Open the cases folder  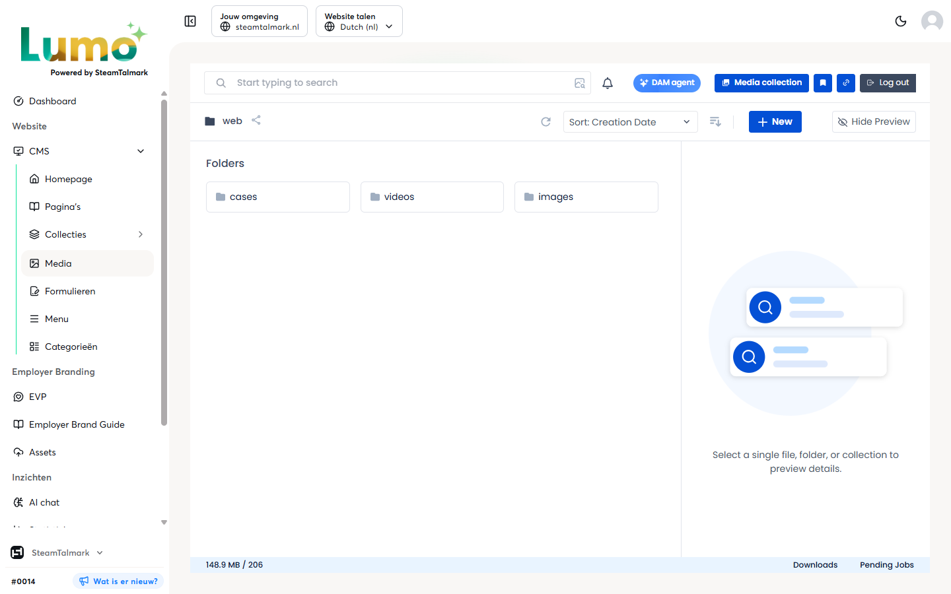click(x=278, y=197)
